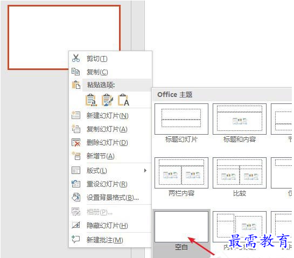The image size is (294, 258).
Task: Click the New Slide icon
Action: (x=76, y=115)
